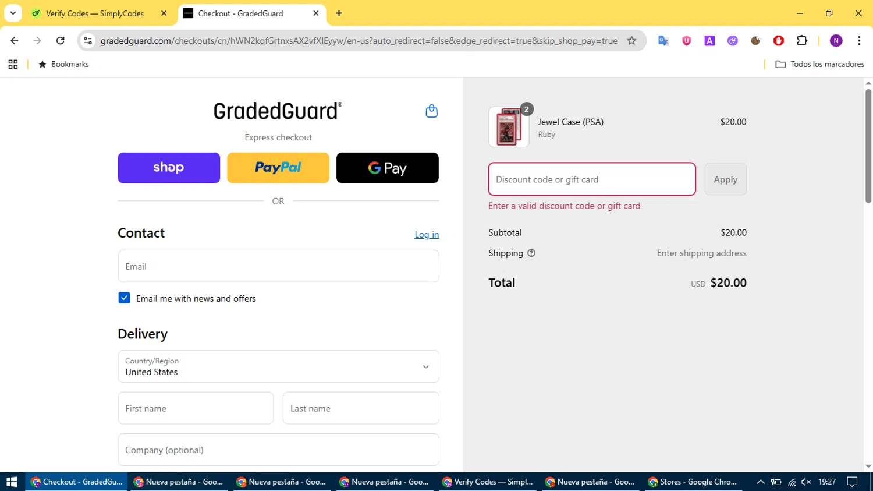
Task: Open the Bookmarks folder in bookmarks bar
Action: pyautogui.click(x=63, y=64)
